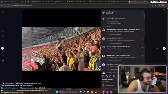Toggle like on the MEŞALELER HAZIR MI comment

pos(143,39)
